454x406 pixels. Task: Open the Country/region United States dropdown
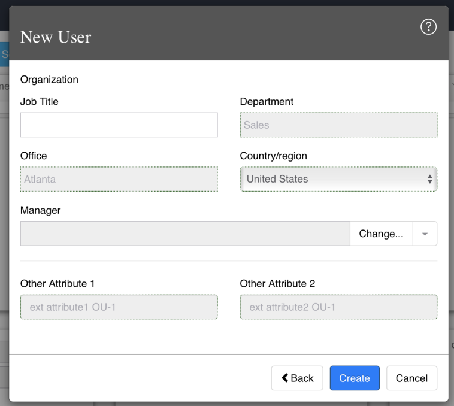(x=338, y=179)
